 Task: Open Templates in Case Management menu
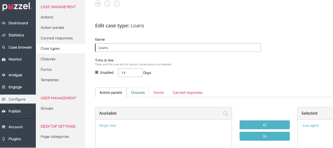(49, 80)
